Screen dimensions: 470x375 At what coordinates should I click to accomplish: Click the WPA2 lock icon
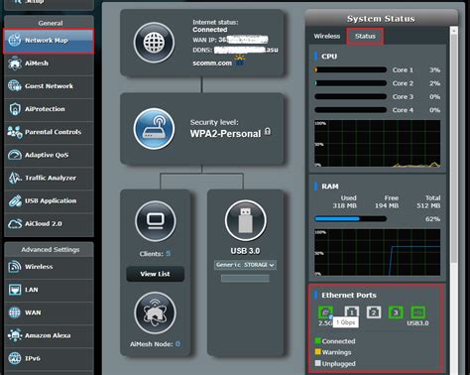click(x=268, y=132)
